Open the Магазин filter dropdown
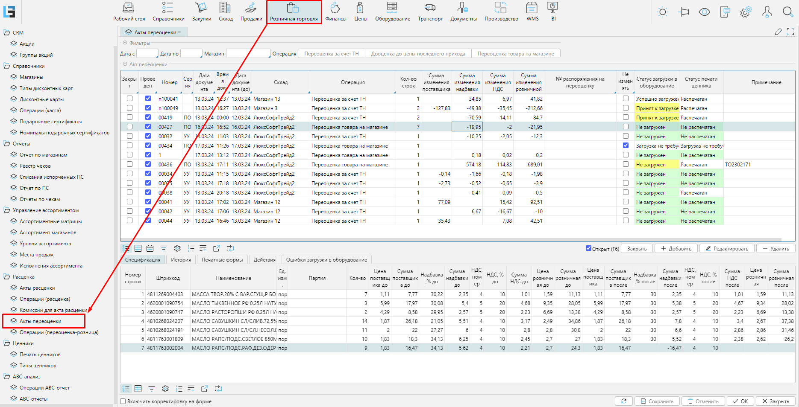 click(248, 54)
